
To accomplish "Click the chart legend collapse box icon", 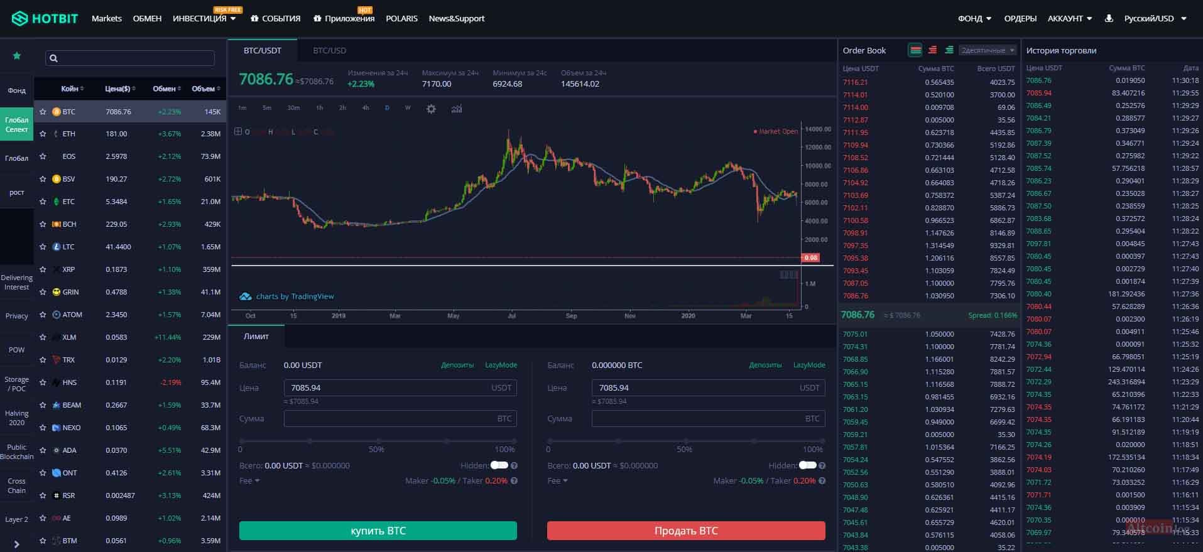I will coord(238,131).
